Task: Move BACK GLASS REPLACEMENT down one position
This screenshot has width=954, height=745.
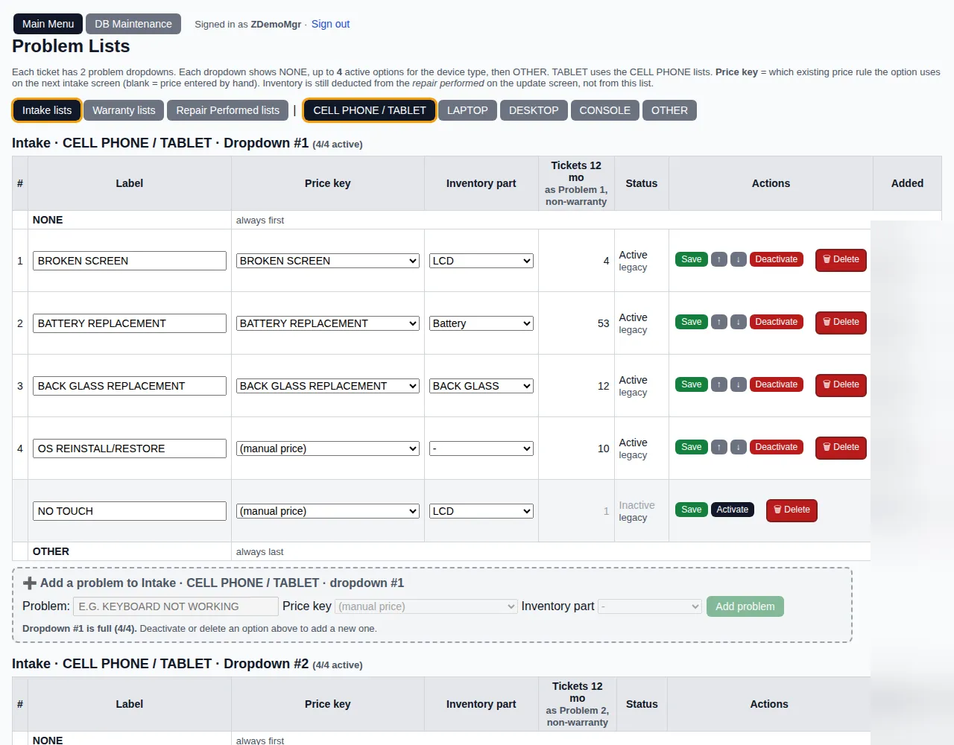Action: pyautogui.click(x=738, y=384)
